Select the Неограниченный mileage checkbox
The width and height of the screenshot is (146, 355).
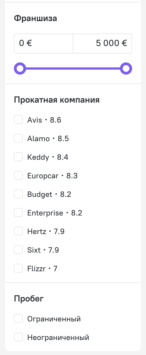tap(18, 338)
